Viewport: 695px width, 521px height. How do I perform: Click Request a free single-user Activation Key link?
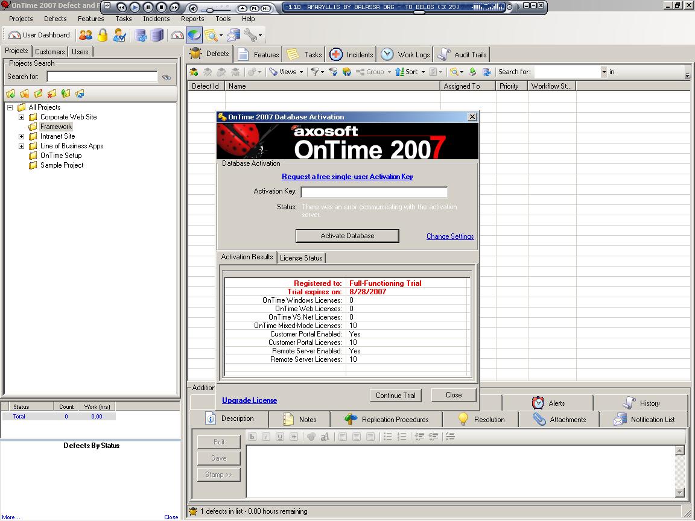pos(347,177)
